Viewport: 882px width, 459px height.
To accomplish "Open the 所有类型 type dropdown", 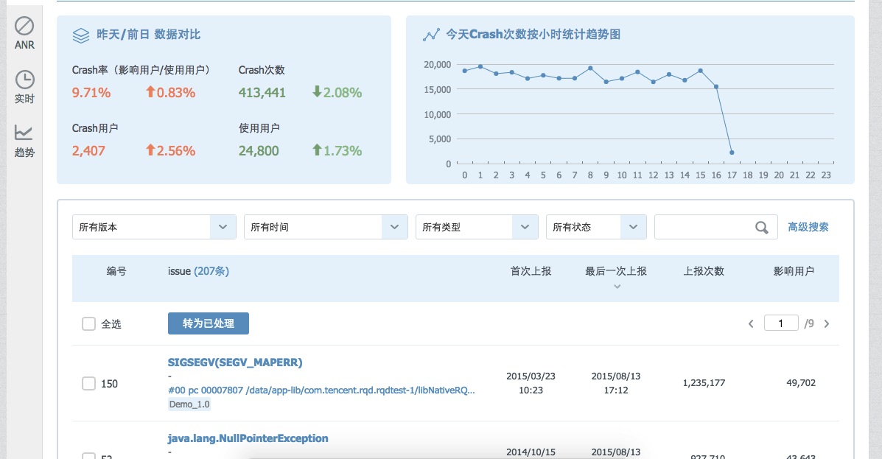I will pyautogui.click(x=525, y=228).
